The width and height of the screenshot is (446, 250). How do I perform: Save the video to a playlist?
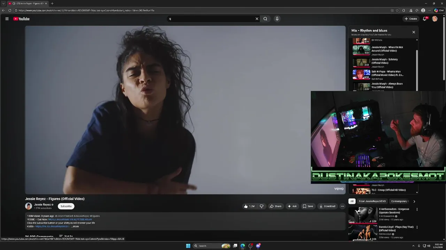308,206
